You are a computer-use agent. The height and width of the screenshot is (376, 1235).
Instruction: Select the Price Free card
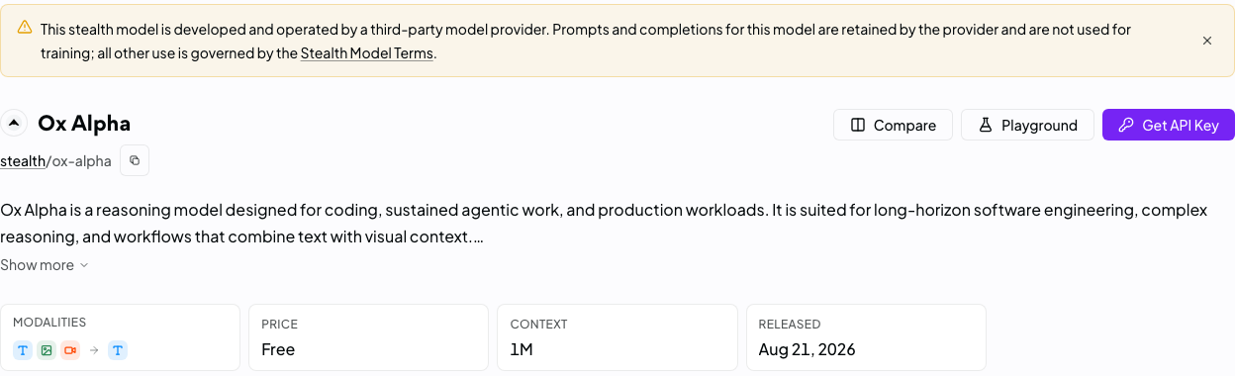(x=368, y=337)
